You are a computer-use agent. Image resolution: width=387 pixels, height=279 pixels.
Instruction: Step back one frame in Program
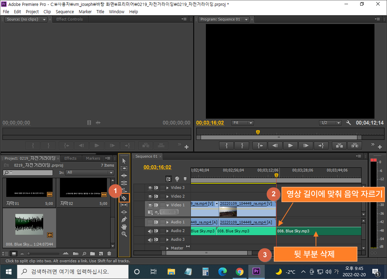275,145
